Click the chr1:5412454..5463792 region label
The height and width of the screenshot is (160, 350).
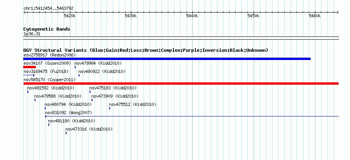pyautogui.click(x=48, y=9)
